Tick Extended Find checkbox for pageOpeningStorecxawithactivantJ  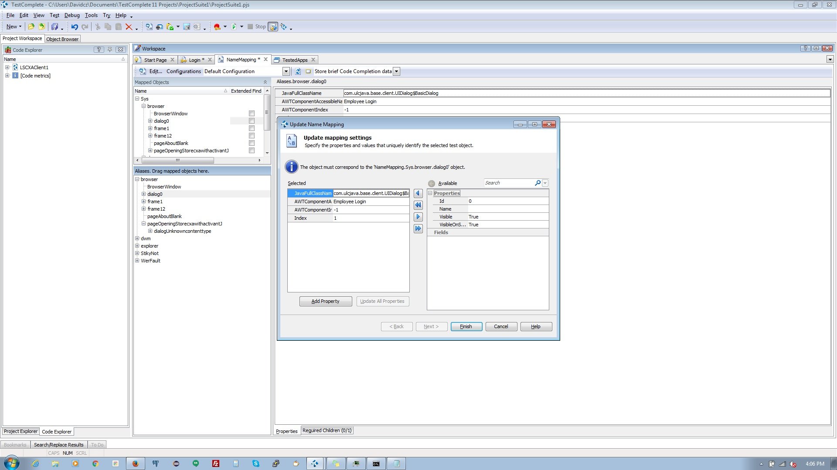point(252,151)
